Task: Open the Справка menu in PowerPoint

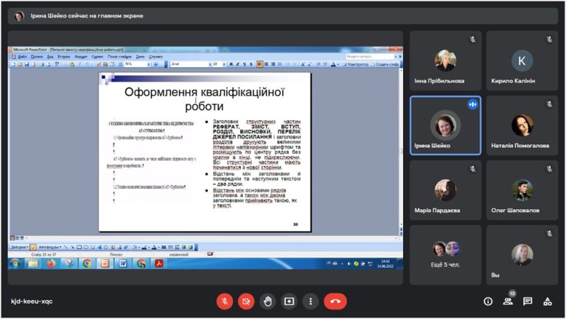Action: tap(156, 57)
